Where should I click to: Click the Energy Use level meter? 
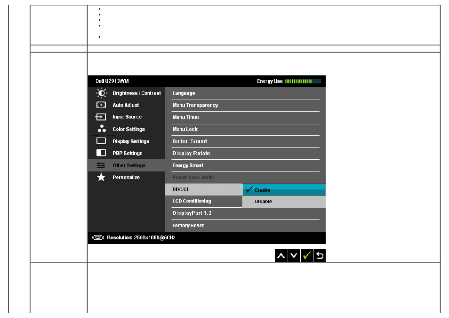(303, 82)
